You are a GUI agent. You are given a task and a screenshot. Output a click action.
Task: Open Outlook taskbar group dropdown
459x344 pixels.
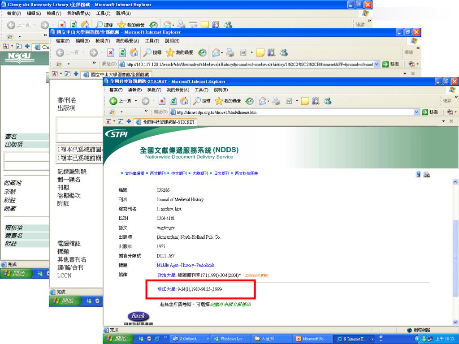(x=208, y=339)
